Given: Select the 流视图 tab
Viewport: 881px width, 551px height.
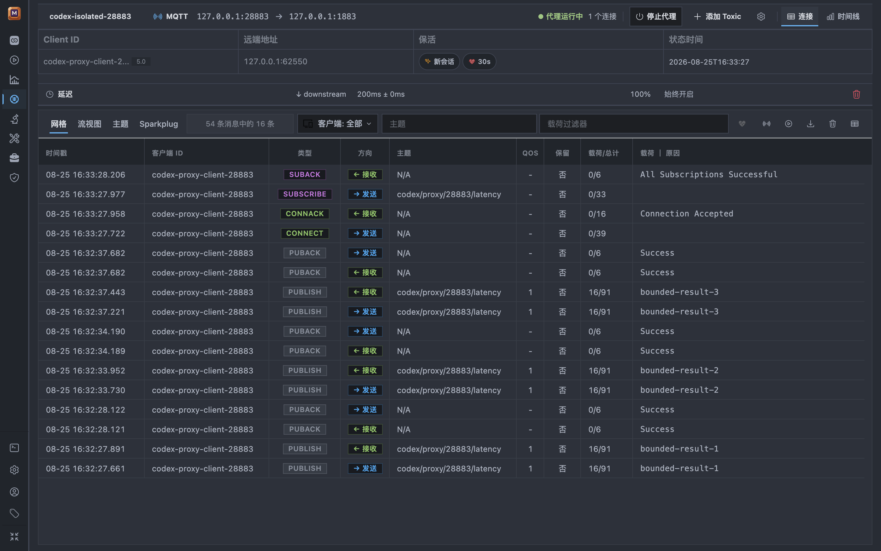Looking at the screenshot, I should pyautogui.click(x=90, y=124).
